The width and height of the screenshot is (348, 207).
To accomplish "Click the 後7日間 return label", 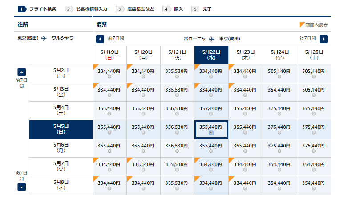I will [308, 39].
